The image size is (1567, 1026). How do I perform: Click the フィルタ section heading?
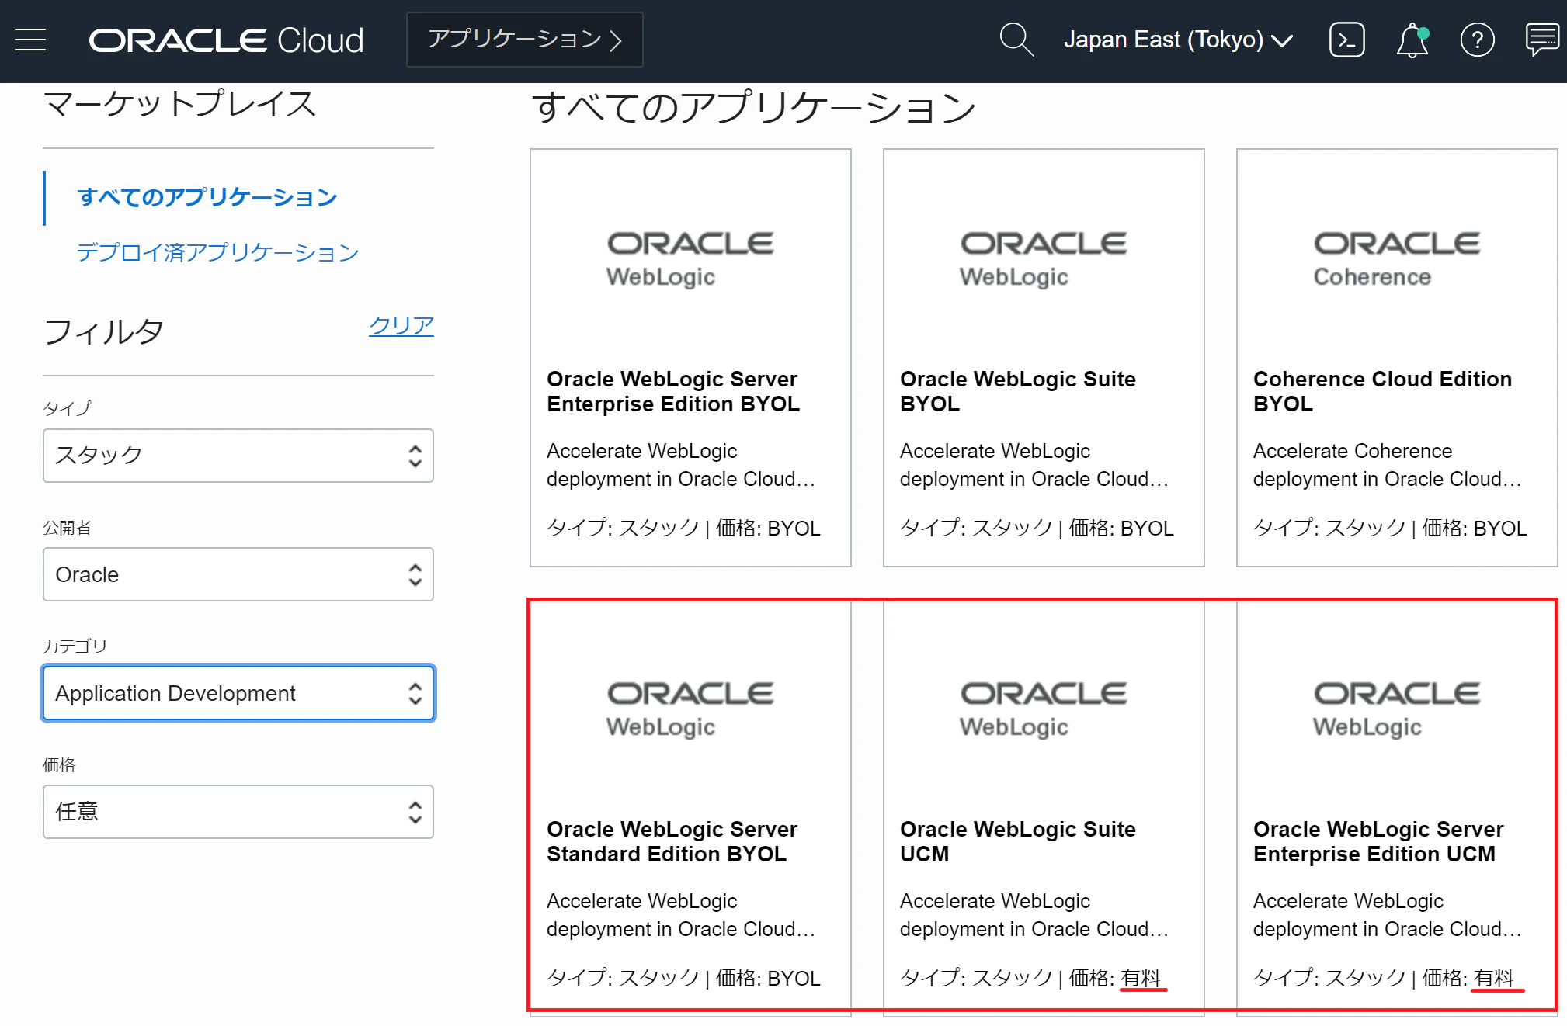point(104,331)
